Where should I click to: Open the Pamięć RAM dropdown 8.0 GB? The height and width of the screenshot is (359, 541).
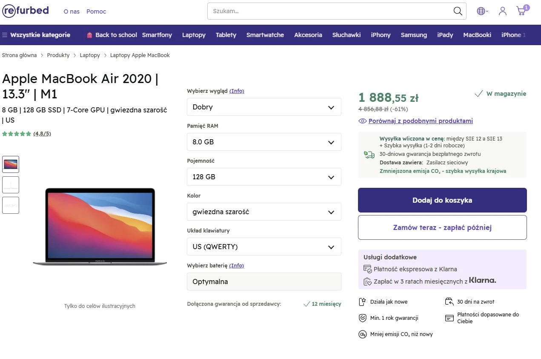[x=264, y=142]
